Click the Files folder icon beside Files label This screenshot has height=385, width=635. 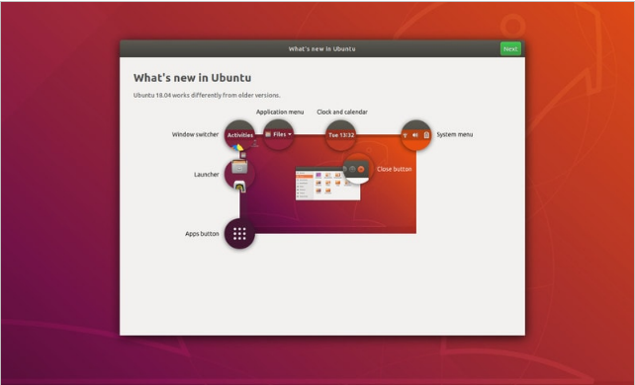pyautogui.click(x=268, y=134)
